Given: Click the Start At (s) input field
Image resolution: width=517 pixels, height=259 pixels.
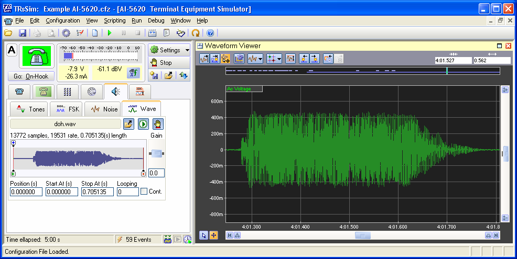Looking at the screenshot, I should pos(62,192).
